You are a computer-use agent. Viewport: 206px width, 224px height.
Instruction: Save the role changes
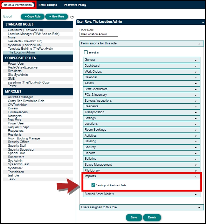[x=134, y=217]
